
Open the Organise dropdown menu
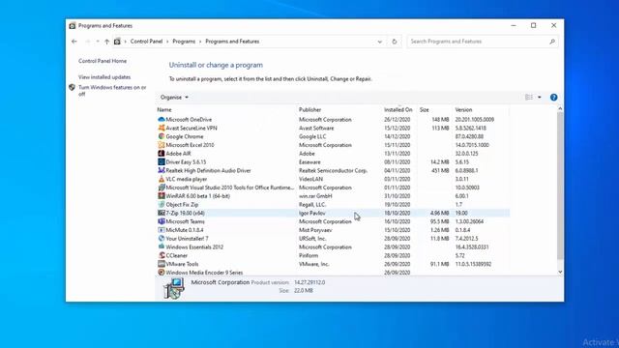point(174,97)
